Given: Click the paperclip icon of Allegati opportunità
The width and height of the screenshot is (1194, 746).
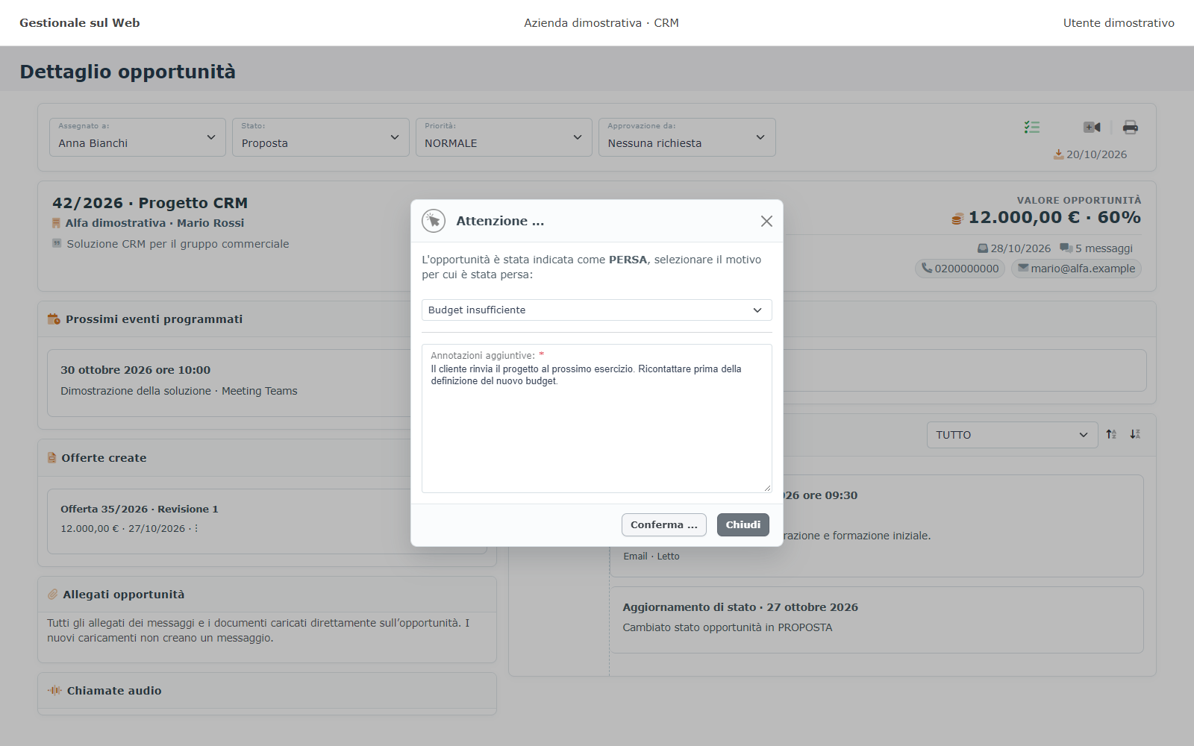Looking at the screenshot, I should coord(53,595).
